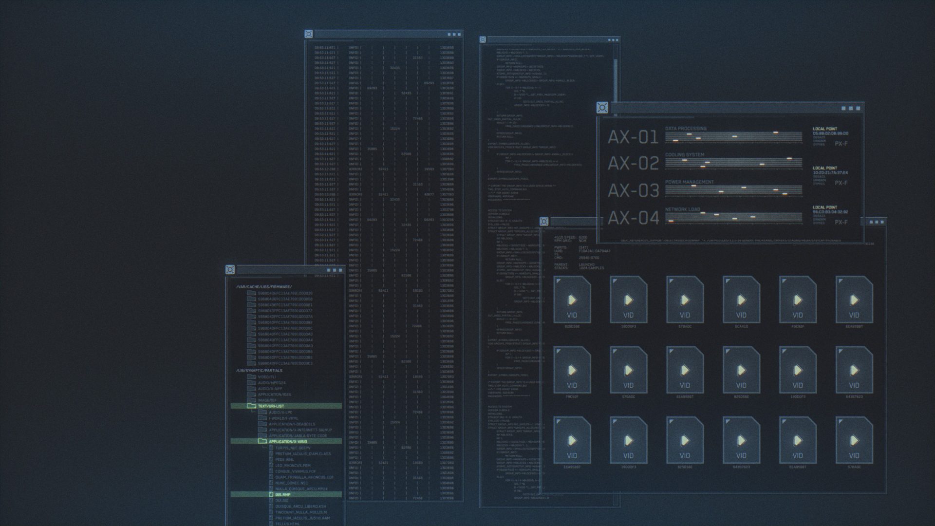The height and width of the screenshot is (526, 935).
Task: Click the video browser window's emblem icon
Action: pos(544,222)
